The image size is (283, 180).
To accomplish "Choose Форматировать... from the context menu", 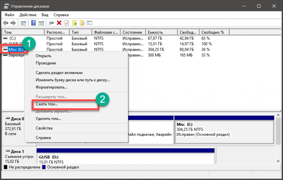I will pyautogui.click(x=52, y=87).
